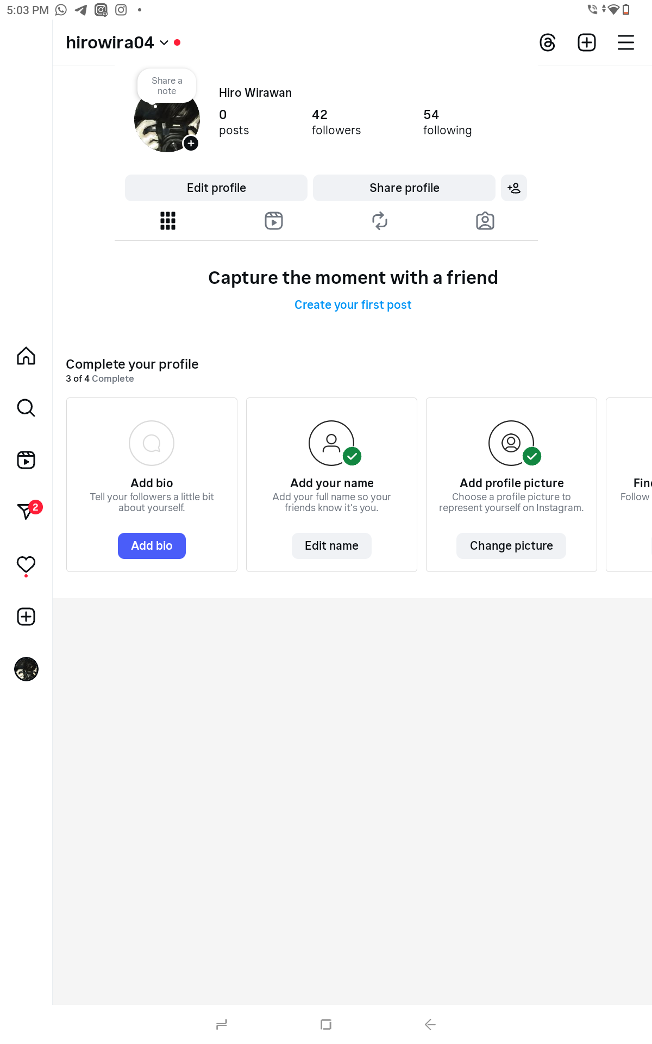Go to Home in the sidebar
The image size is (652, 1044).
[x=26, y=356]
